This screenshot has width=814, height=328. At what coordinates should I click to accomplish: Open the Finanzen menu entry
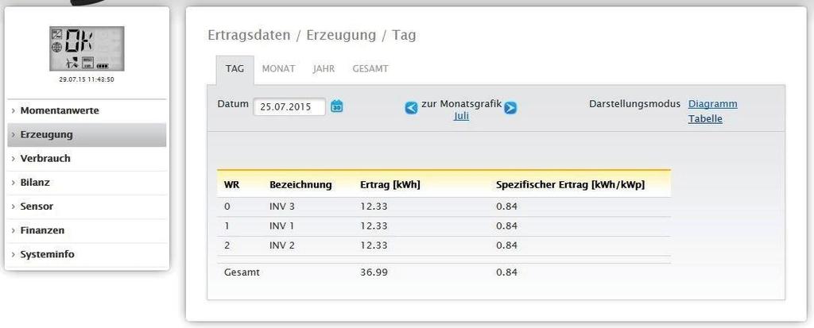coord(42,230)
